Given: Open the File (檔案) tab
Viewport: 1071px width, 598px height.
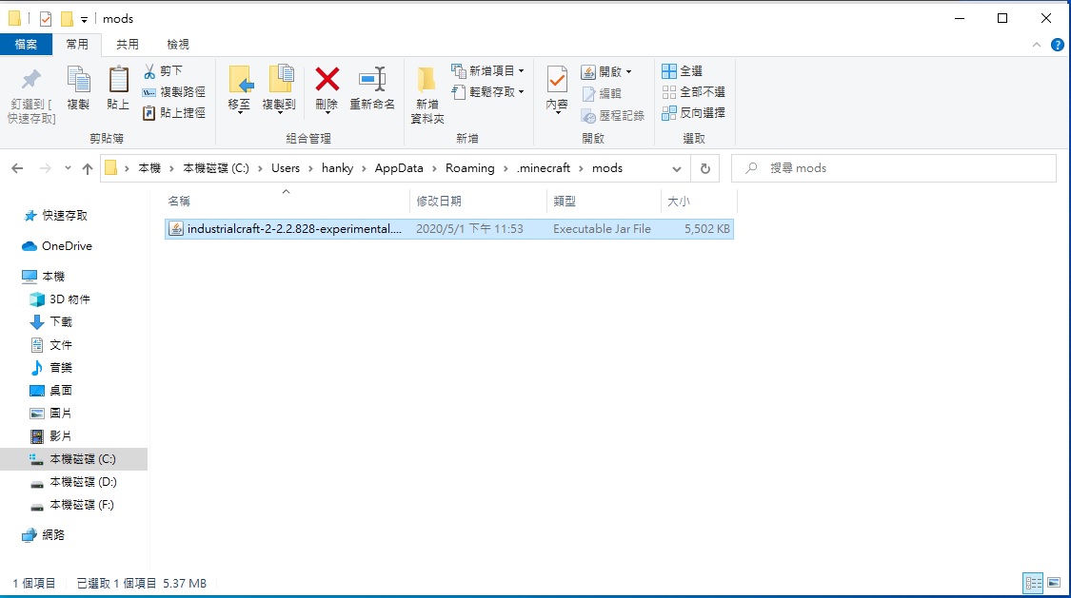Looking at the screenshot, I should (x=26, y=45).
